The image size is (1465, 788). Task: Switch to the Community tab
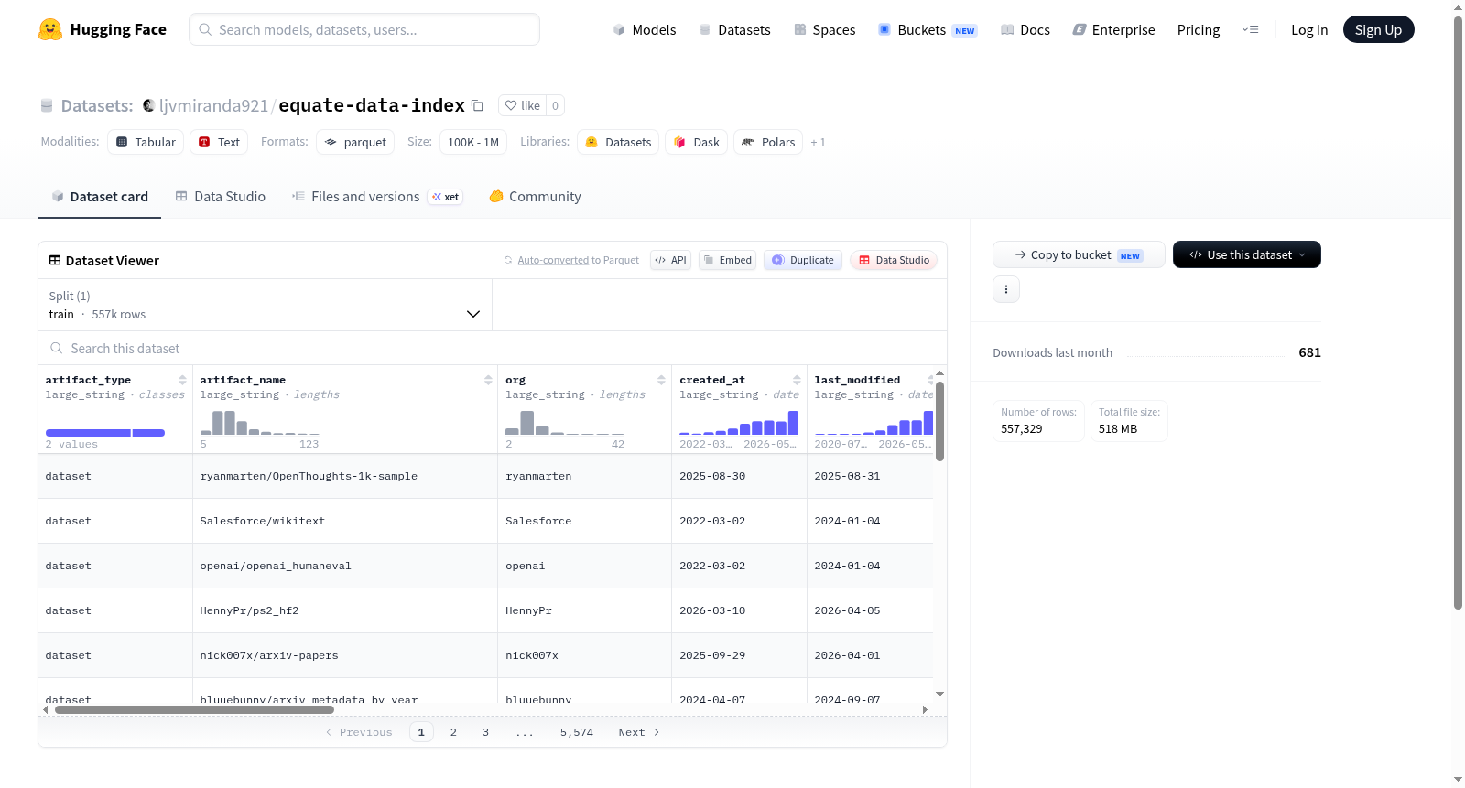(535, 196)
